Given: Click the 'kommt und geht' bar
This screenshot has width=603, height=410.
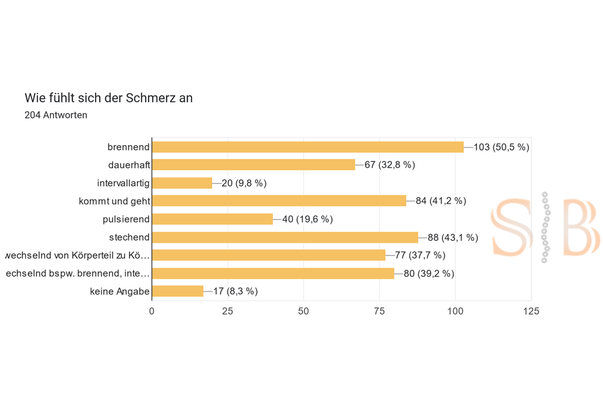Looking at the screenshot, I should click(x=279, y=201).
